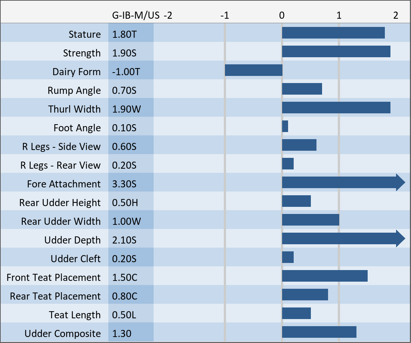Click the G-IB-M/US column header
Viewport: 411px width, 343px height.
click(136, 16)
